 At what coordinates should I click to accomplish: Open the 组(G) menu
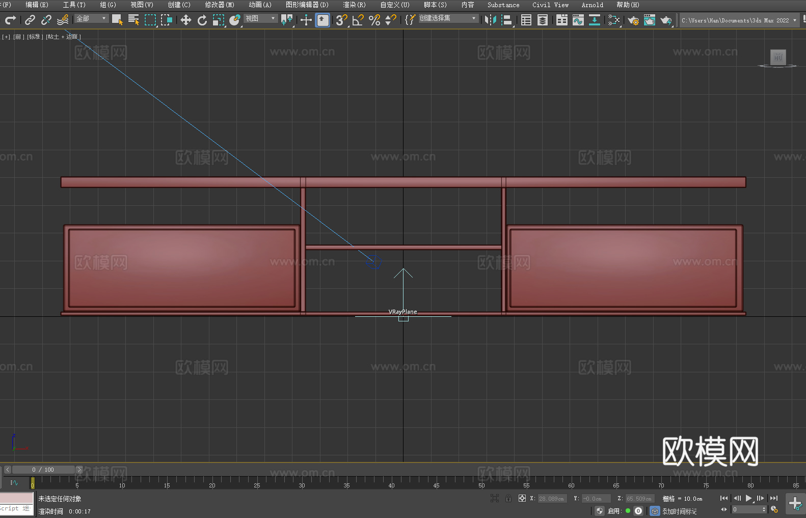click(x=108, y=5)
